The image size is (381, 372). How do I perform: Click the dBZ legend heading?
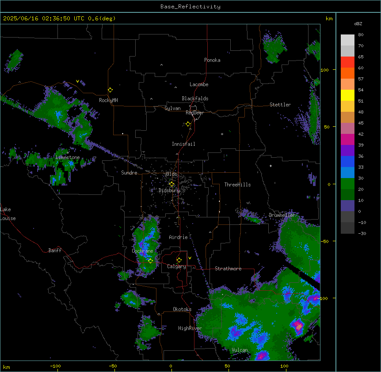coord(358,23)
